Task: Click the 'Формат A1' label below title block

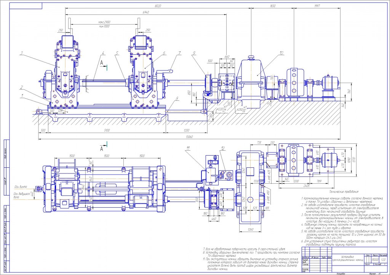Action: coord(375,273)
